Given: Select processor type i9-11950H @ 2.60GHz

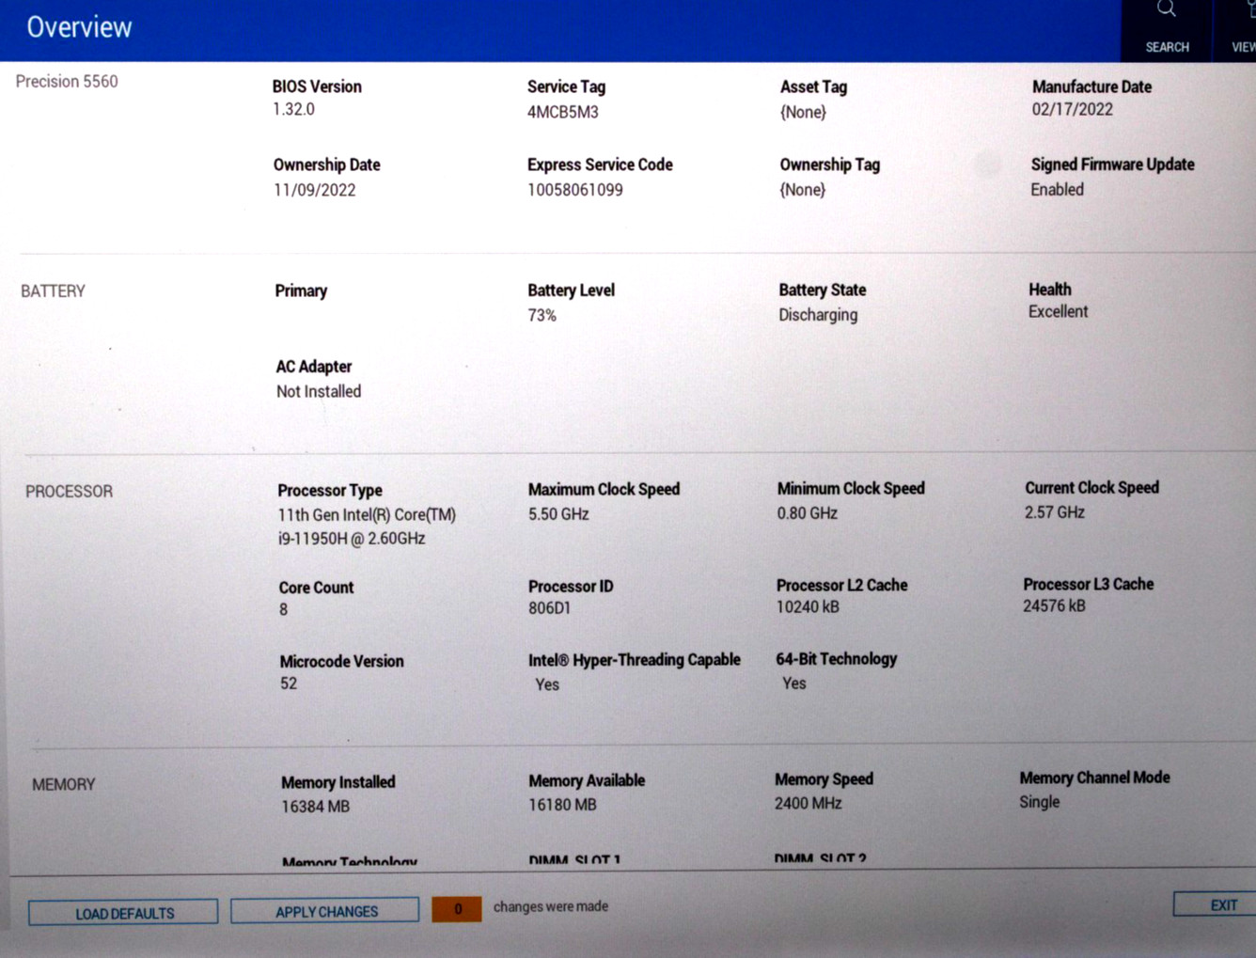Looking at the screenshot, I should pos(352,539).
